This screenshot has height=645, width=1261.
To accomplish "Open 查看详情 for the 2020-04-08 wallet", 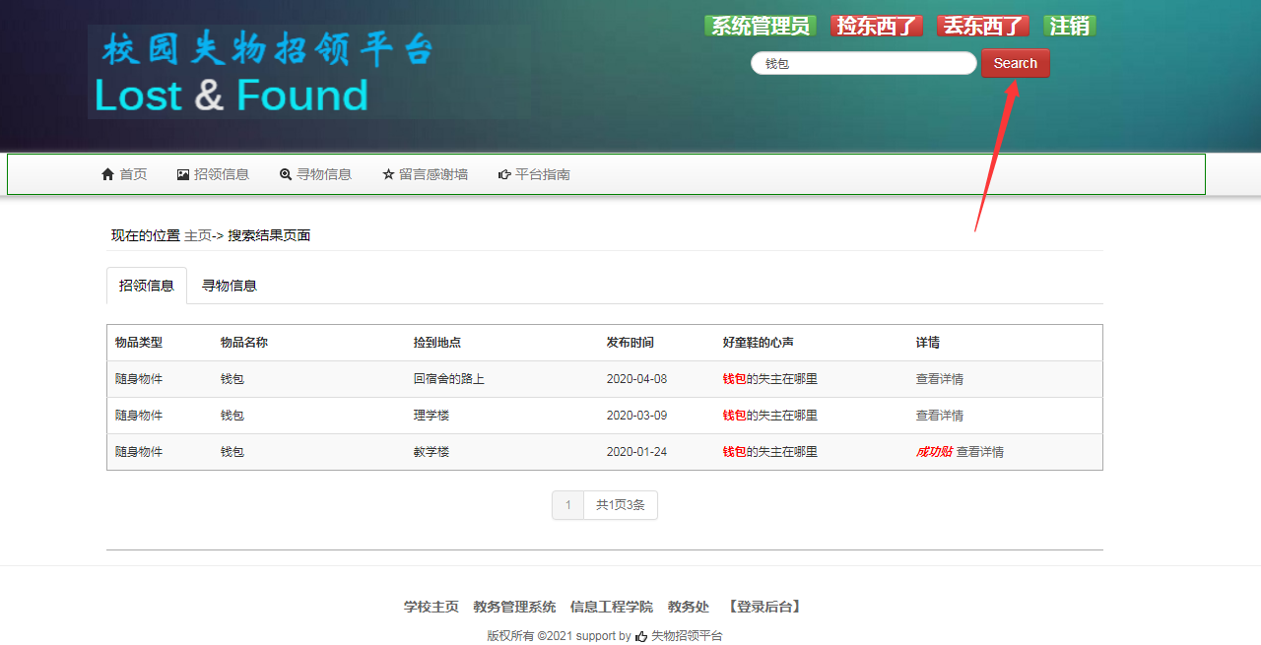I will [940, 379].
